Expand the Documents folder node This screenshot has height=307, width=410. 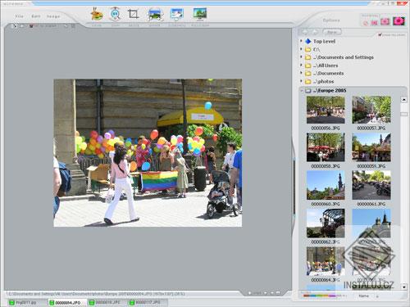coord(301,73)
